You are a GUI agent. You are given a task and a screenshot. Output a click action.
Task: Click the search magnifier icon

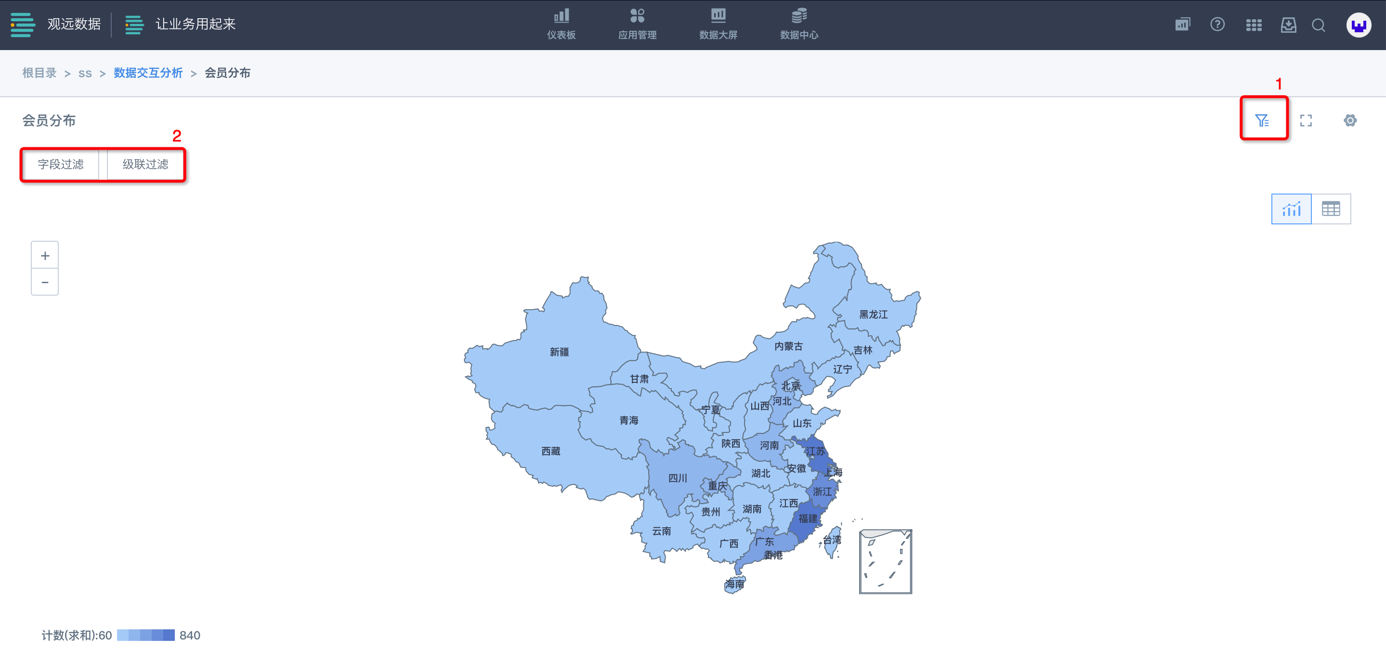(x=1318, y=25)
